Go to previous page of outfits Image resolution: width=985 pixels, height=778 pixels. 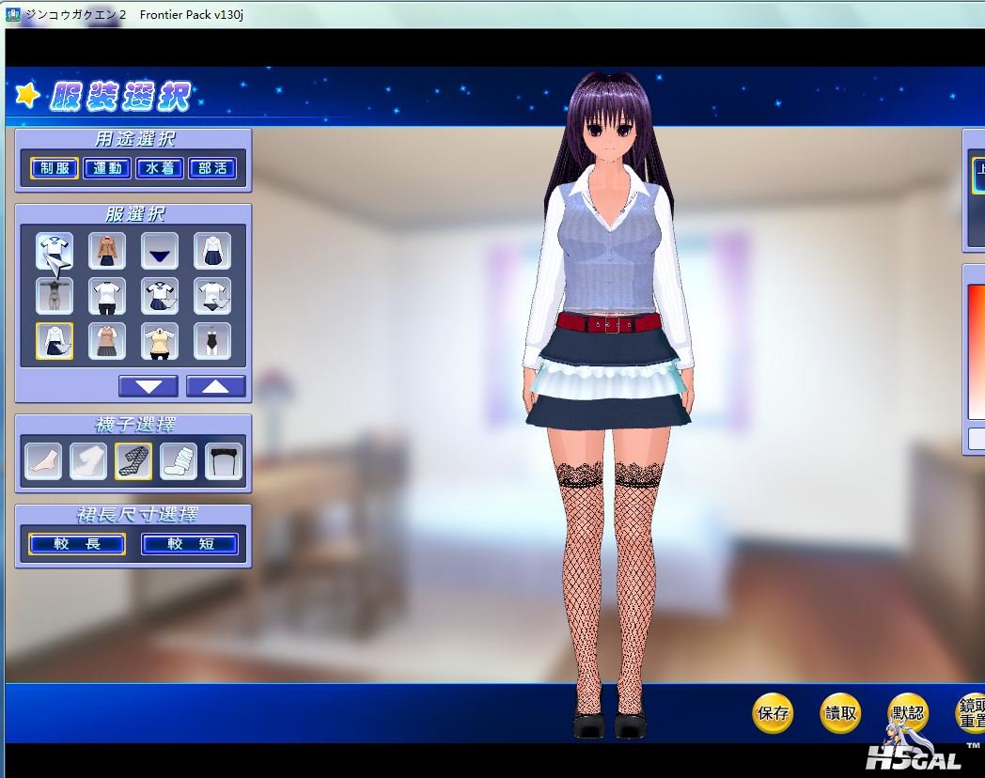pyautogui.click(x=215, y=386)
